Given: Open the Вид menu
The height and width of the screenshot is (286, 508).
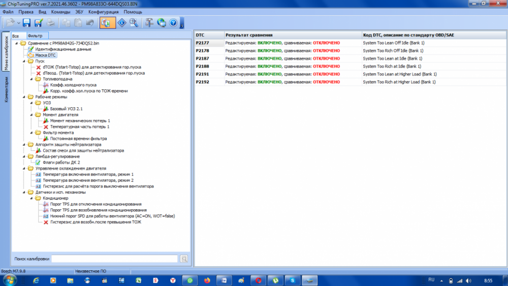Looking at the screenshot, I should [x=43, y=12].
